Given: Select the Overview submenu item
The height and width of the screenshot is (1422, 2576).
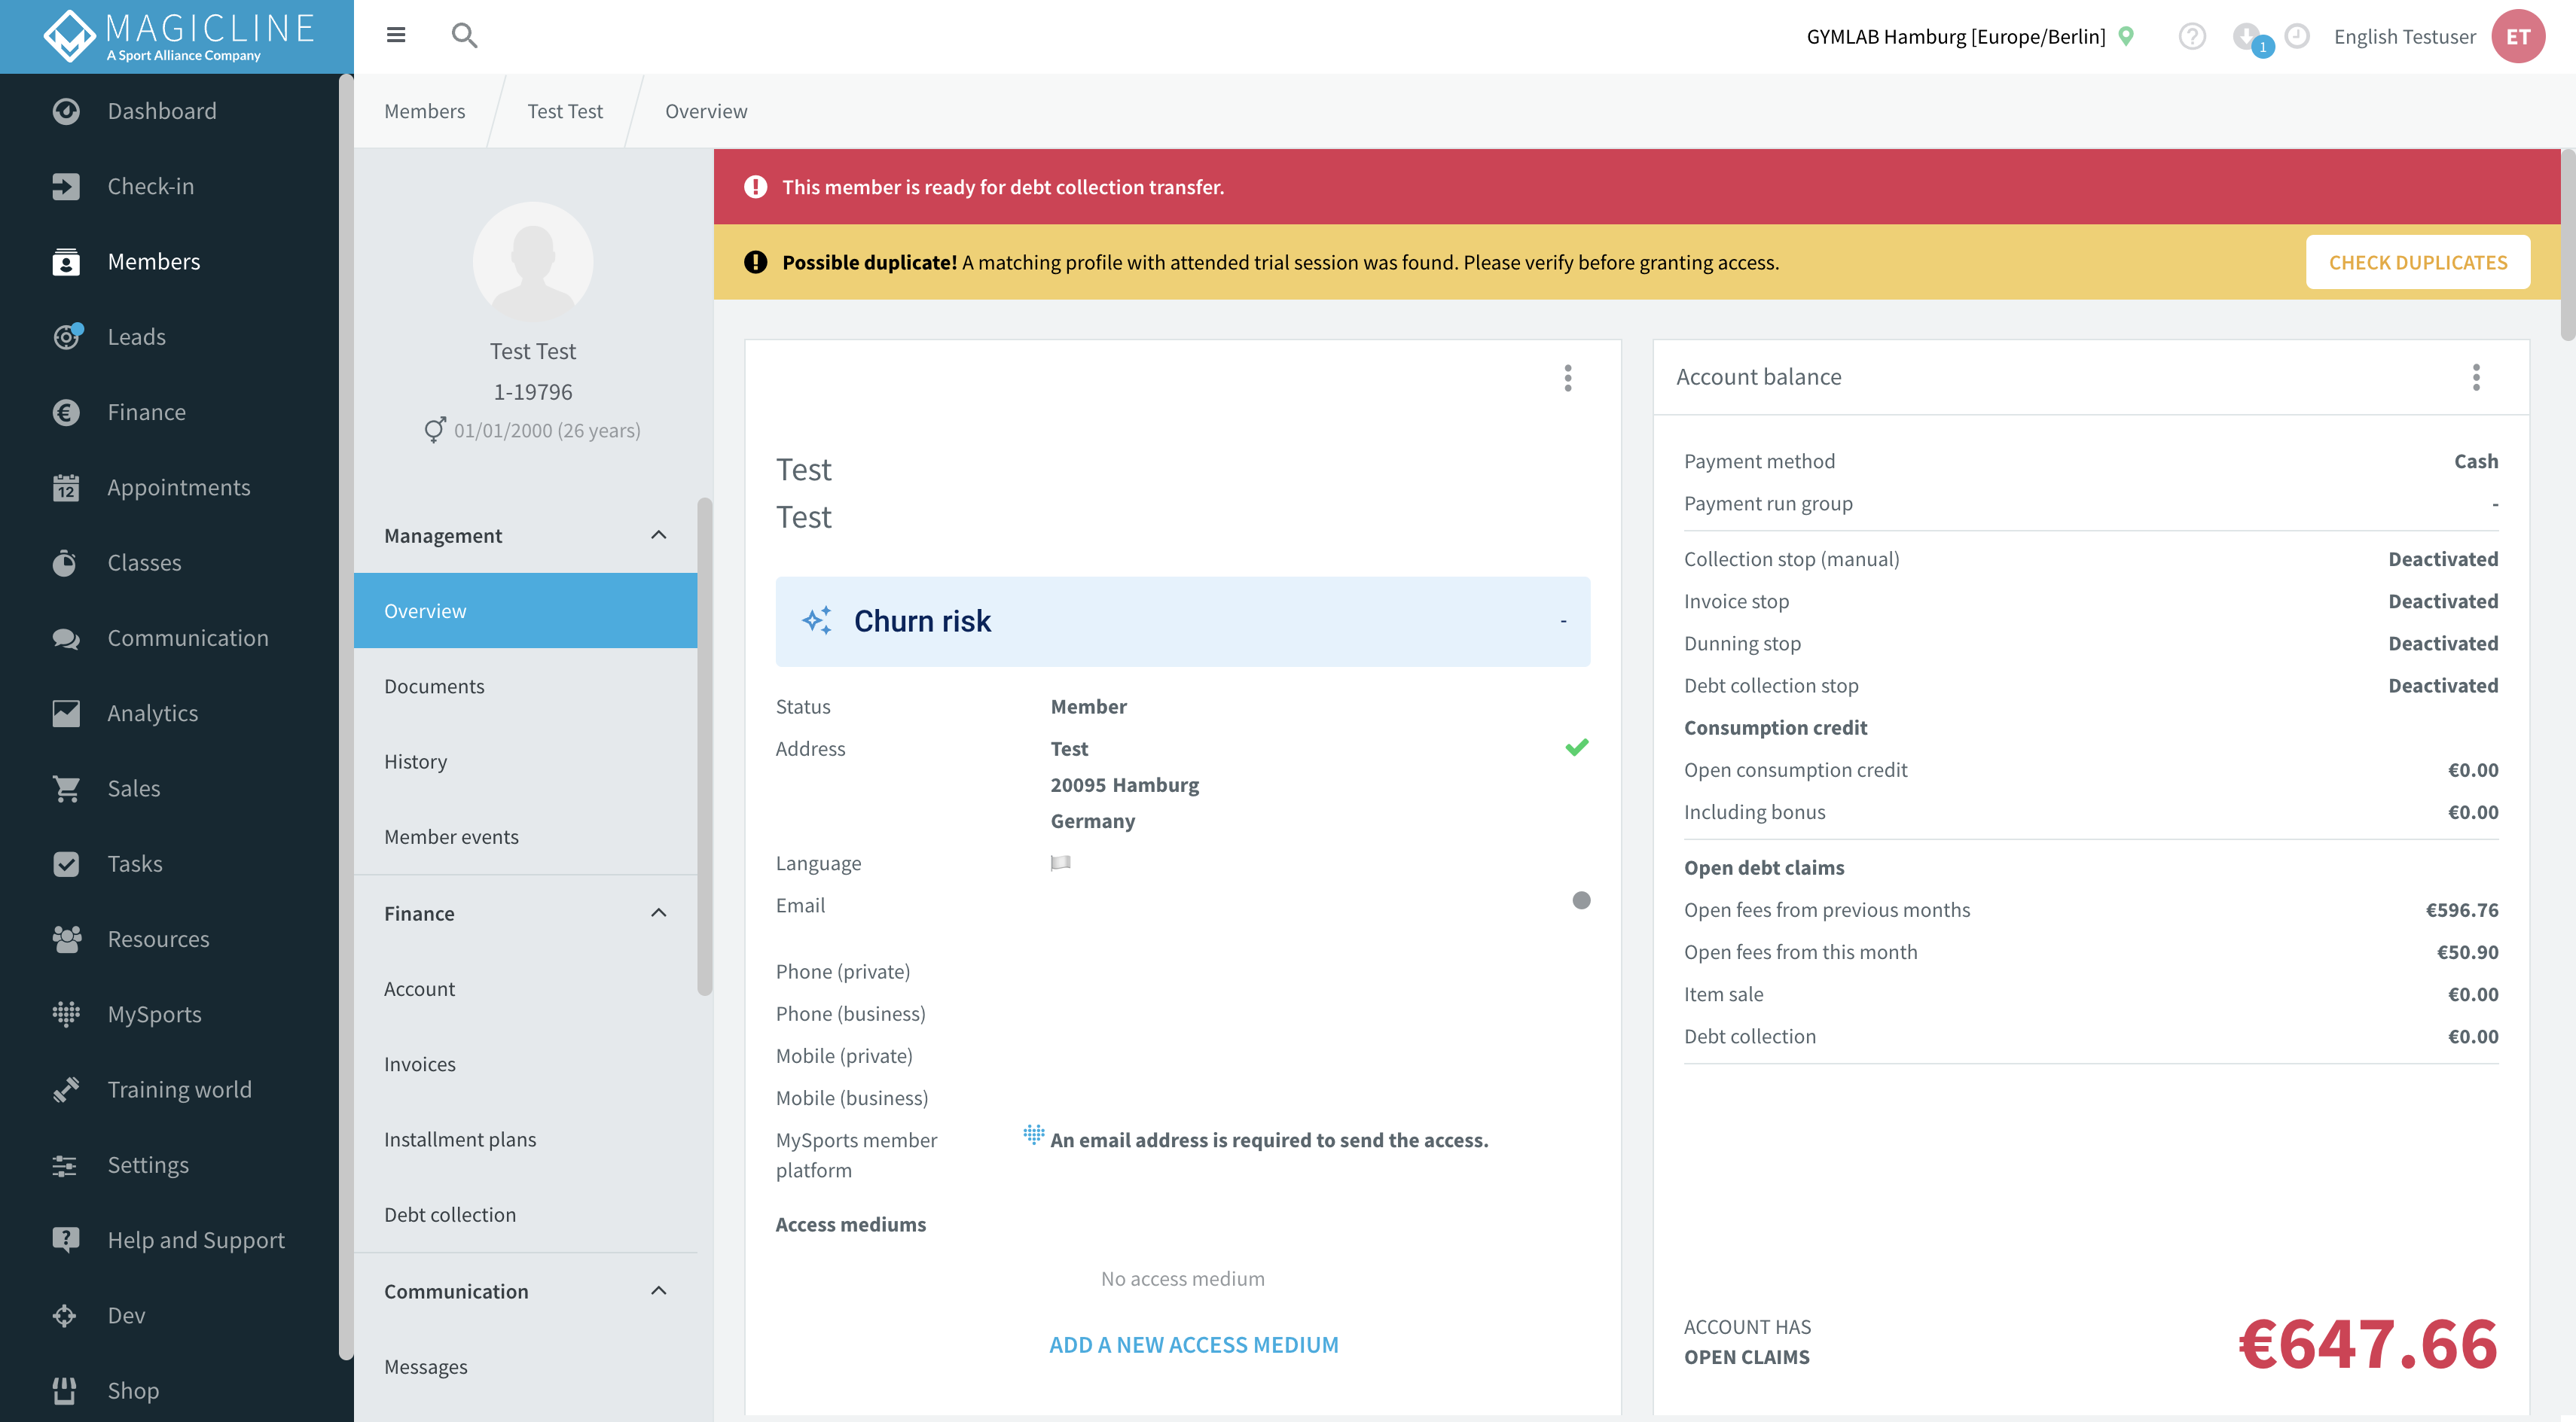Looking at the screenshot, I should pos(525,611).
